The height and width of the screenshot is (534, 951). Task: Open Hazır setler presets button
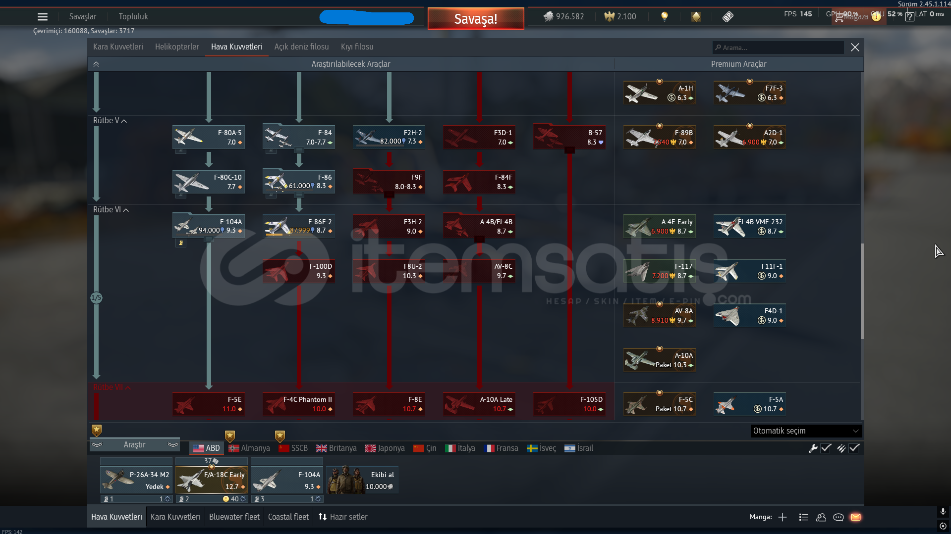(343, 517)
